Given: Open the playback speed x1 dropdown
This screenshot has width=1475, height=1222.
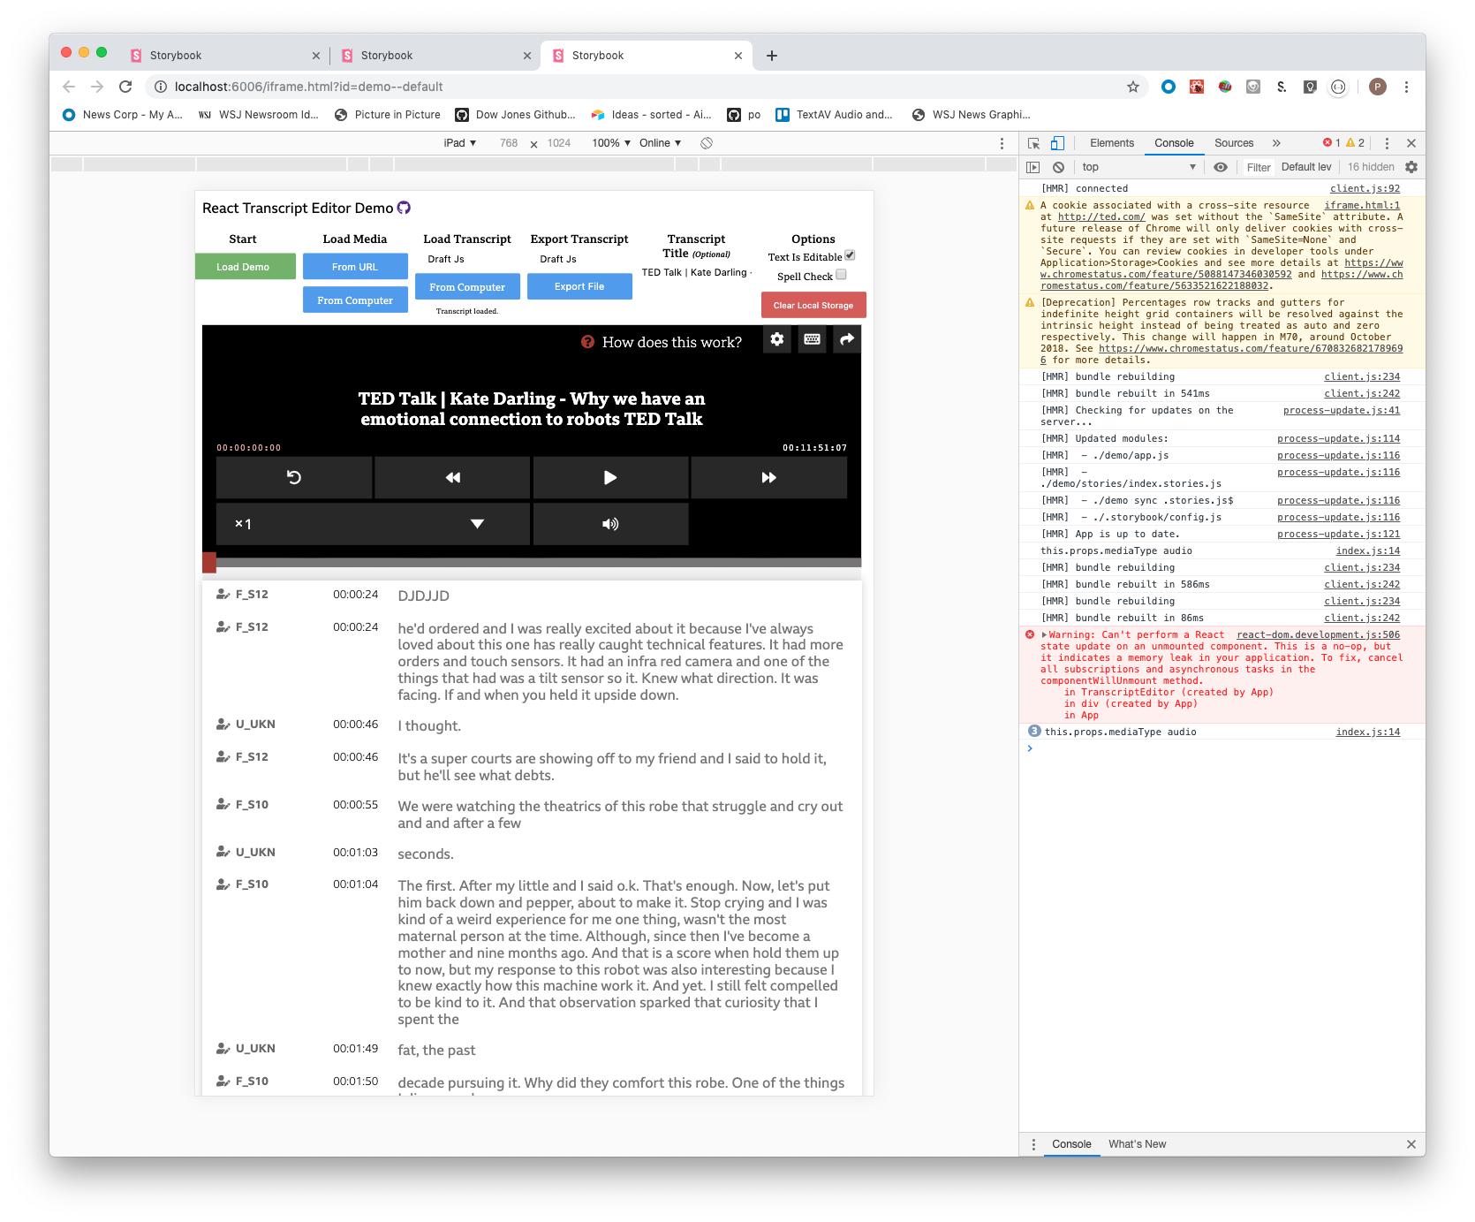Looking at the screenshot, I should click(x=373, y=524).
